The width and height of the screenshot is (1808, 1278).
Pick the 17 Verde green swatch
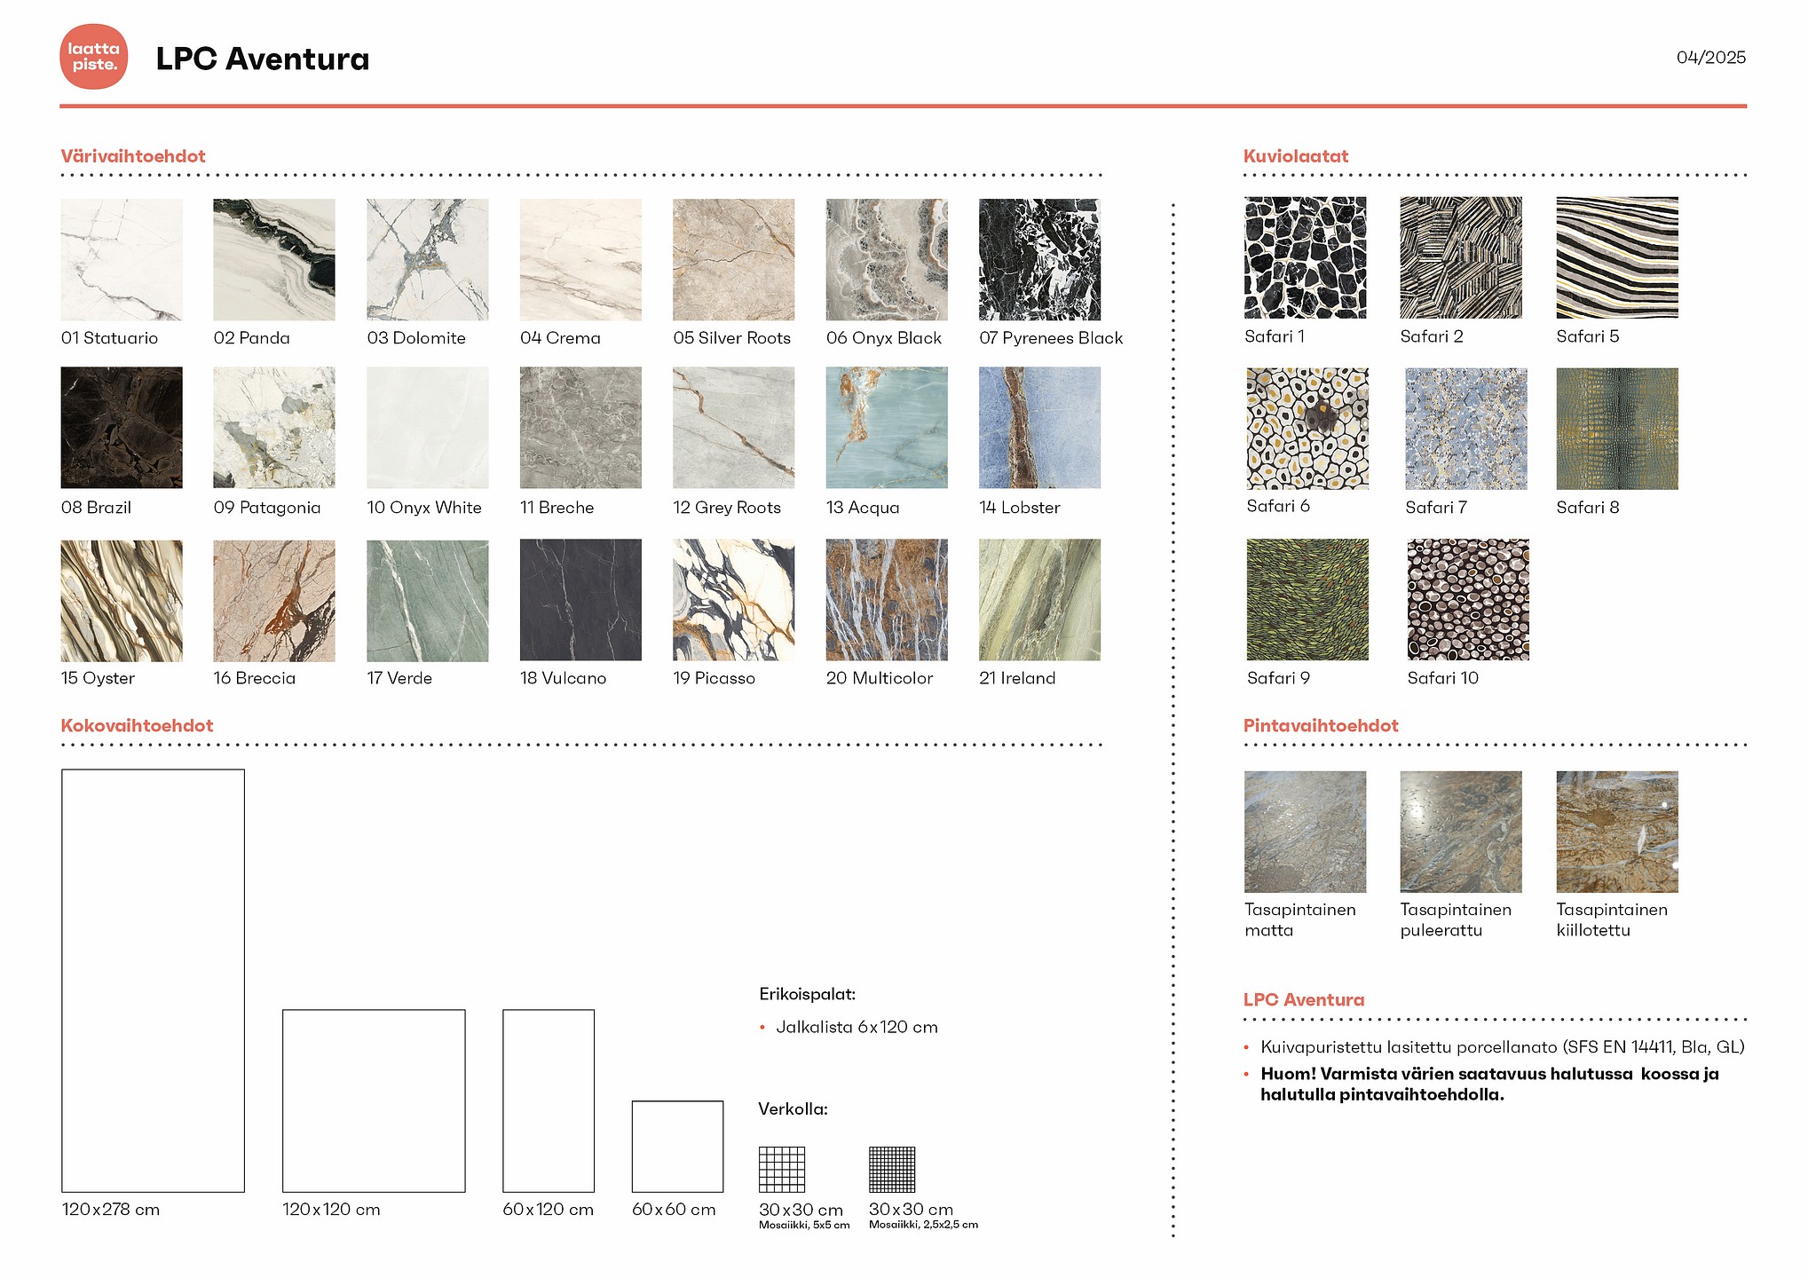click(x=428, y=600)
